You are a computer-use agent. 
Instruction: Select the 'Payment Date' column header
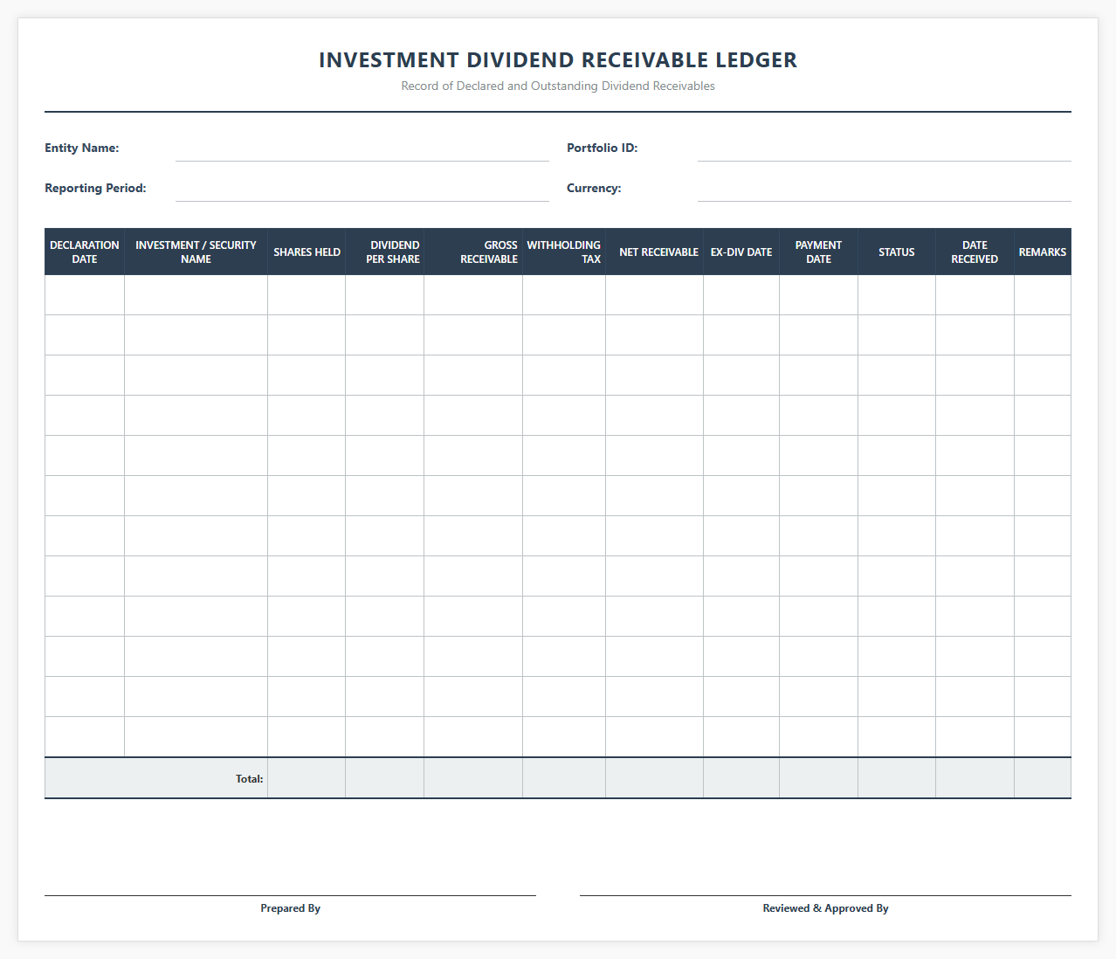pyautogui.click(x=818, y=252)
